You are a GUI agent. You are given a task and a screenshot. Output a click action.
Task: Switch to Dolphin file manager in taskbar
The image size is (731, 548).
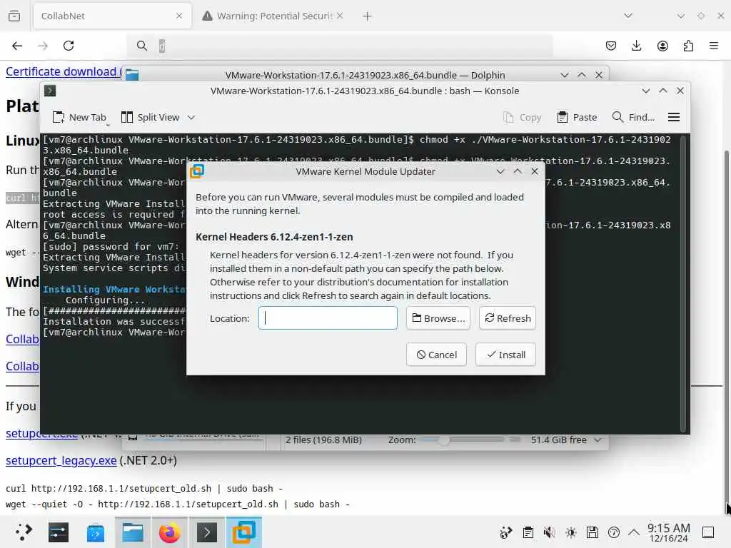point(132,532)
